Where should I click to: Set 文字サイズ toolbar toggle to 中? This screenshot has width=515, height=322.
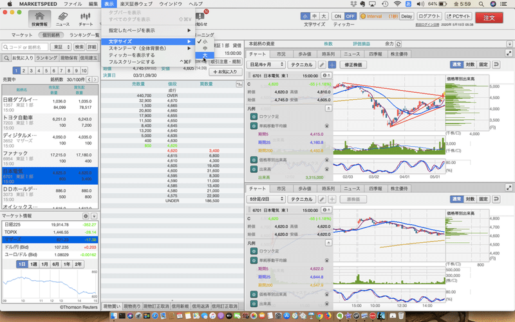[x=315, y=16]
